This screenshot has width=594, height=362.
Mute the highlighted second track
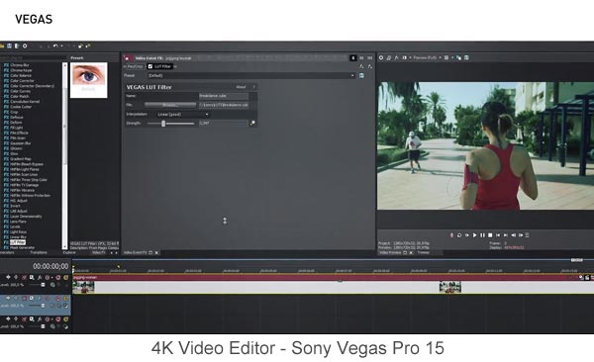coord(58,298)
